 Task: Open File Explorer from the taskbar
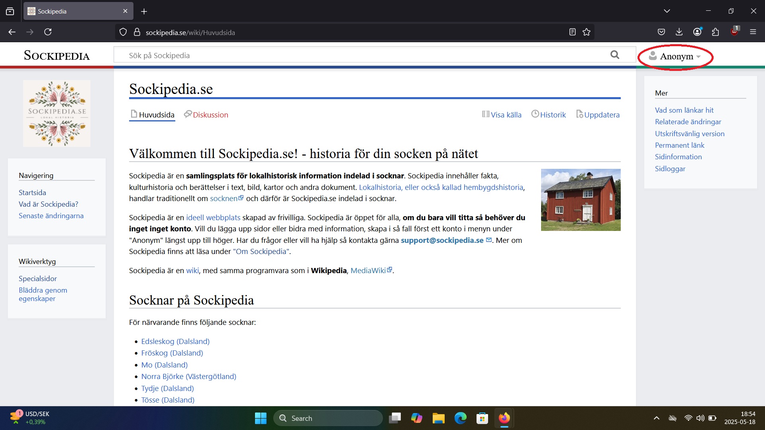(x=438, y=418)
